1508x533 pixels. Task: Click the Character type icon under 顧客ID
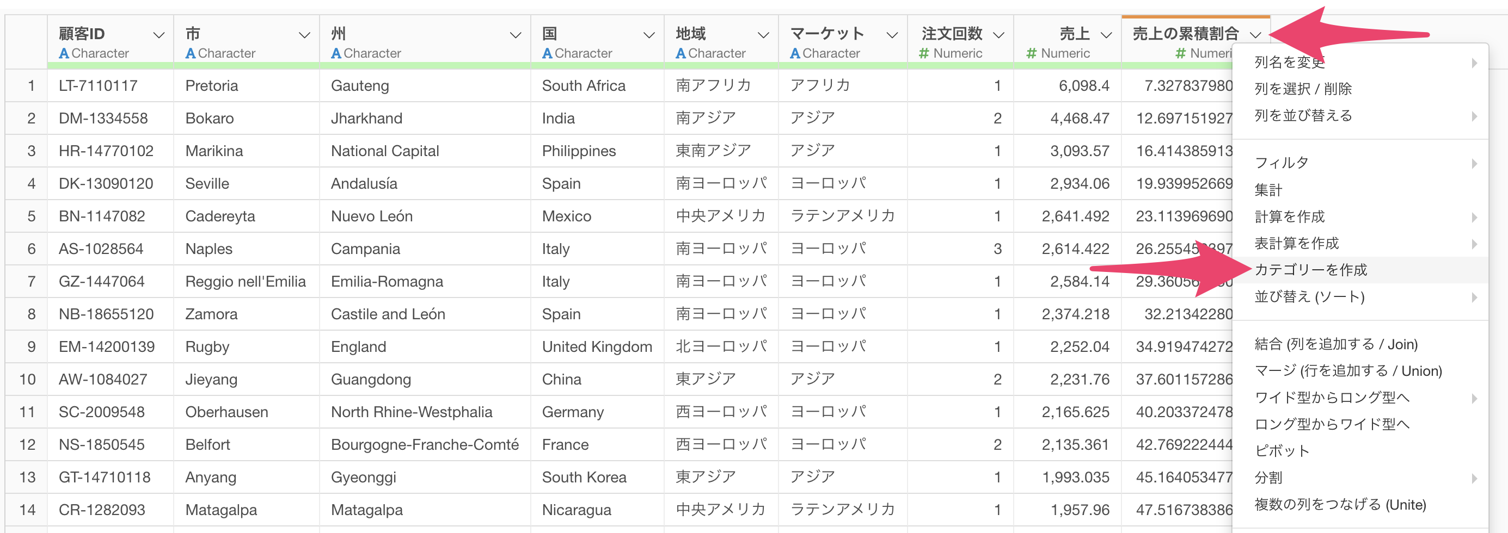(64, 54)
